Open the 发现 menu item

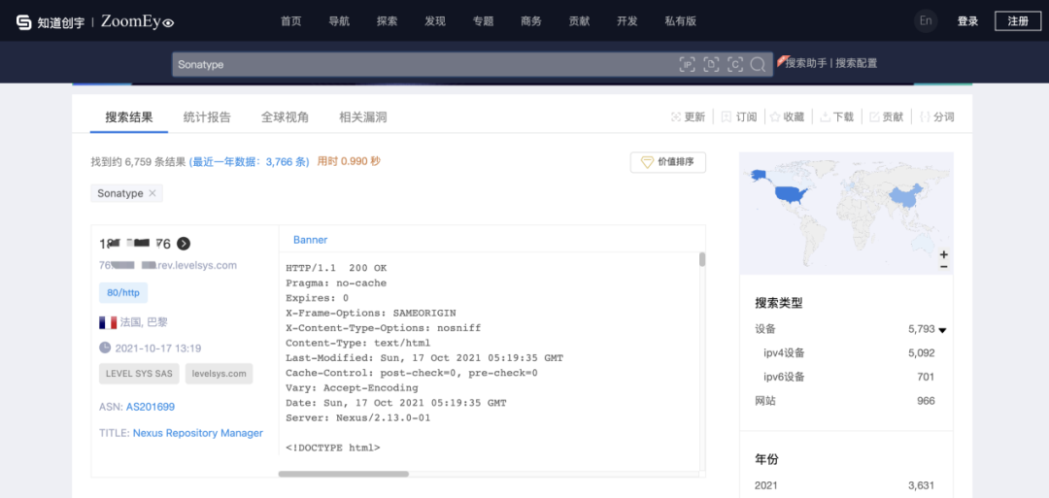pos(435,21)
